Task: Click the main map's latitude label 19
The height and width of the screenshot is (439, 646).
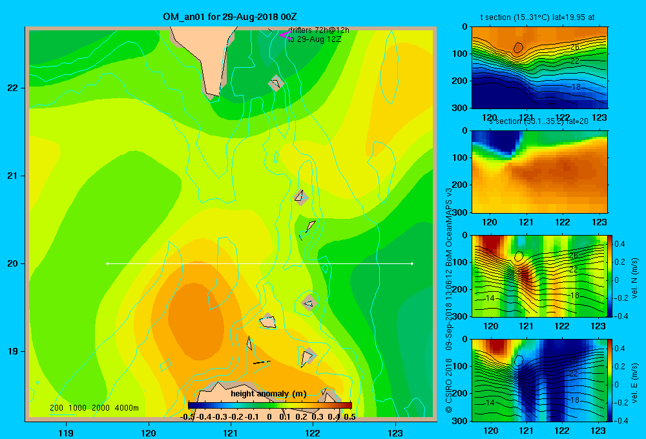Action: 12,351
